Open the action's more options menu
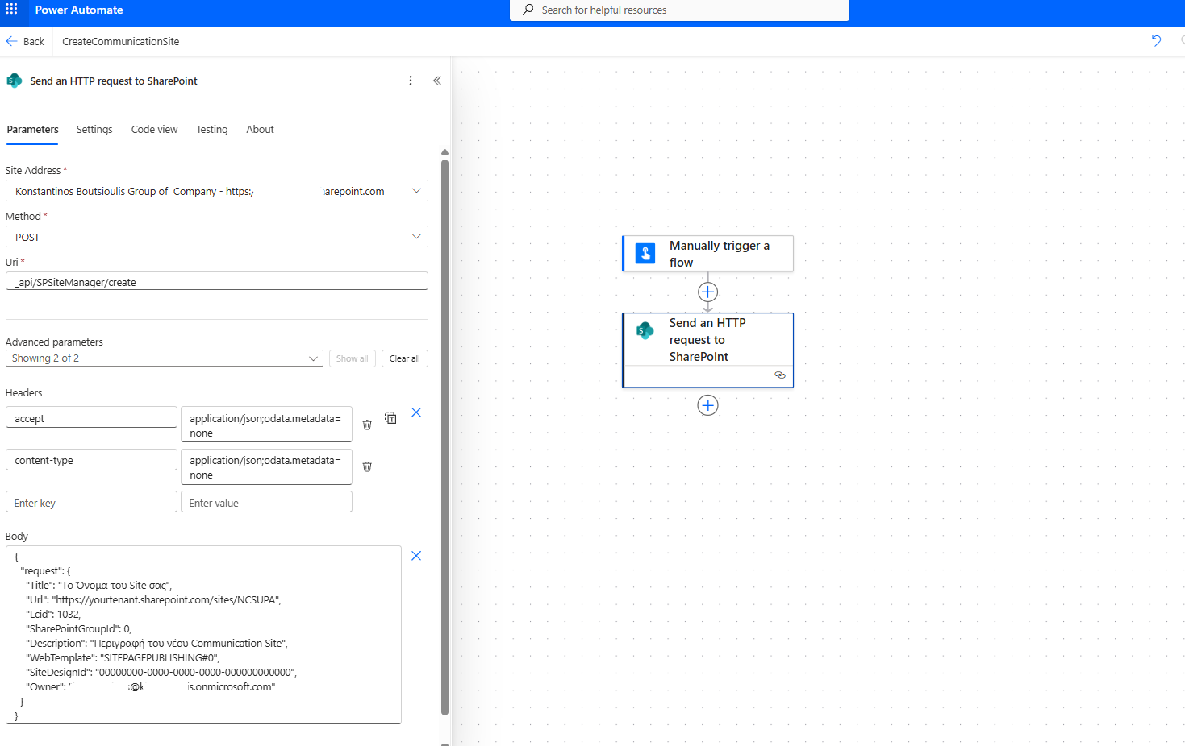1185x746 pixels. [x=411, y=81]
